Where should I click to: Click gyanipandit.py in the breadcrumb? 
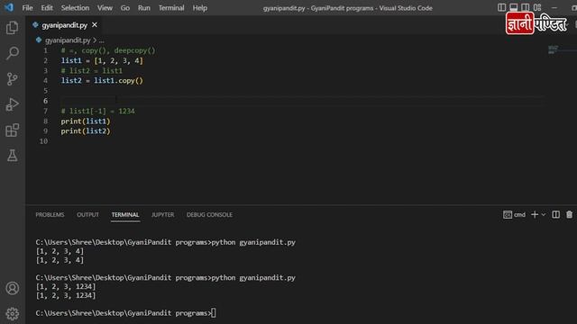click(68, 40)
